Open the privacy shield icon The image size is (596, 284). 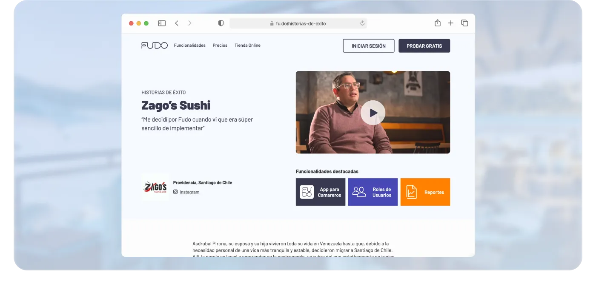tap(221, 23)
